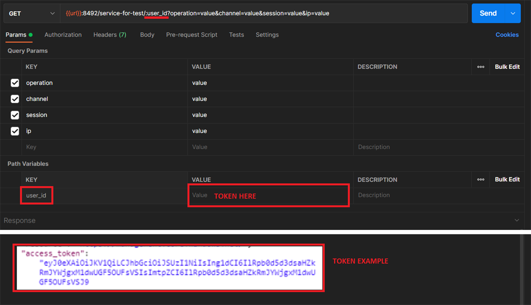
Task: Open the Send button dropdown arrow
Action: 513,13
